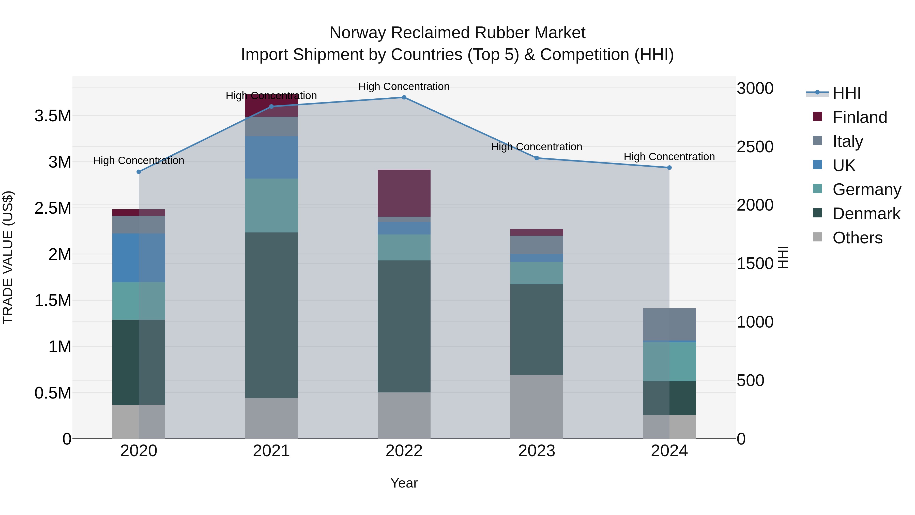Select the 2020 UK bar segment
Viewport: 915px width, 515px height.
[x=139, y=258]
